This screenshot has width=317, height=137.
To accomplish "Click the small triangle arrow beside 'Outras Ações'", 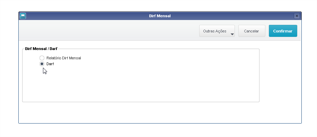I will click(x=232, y=34).
